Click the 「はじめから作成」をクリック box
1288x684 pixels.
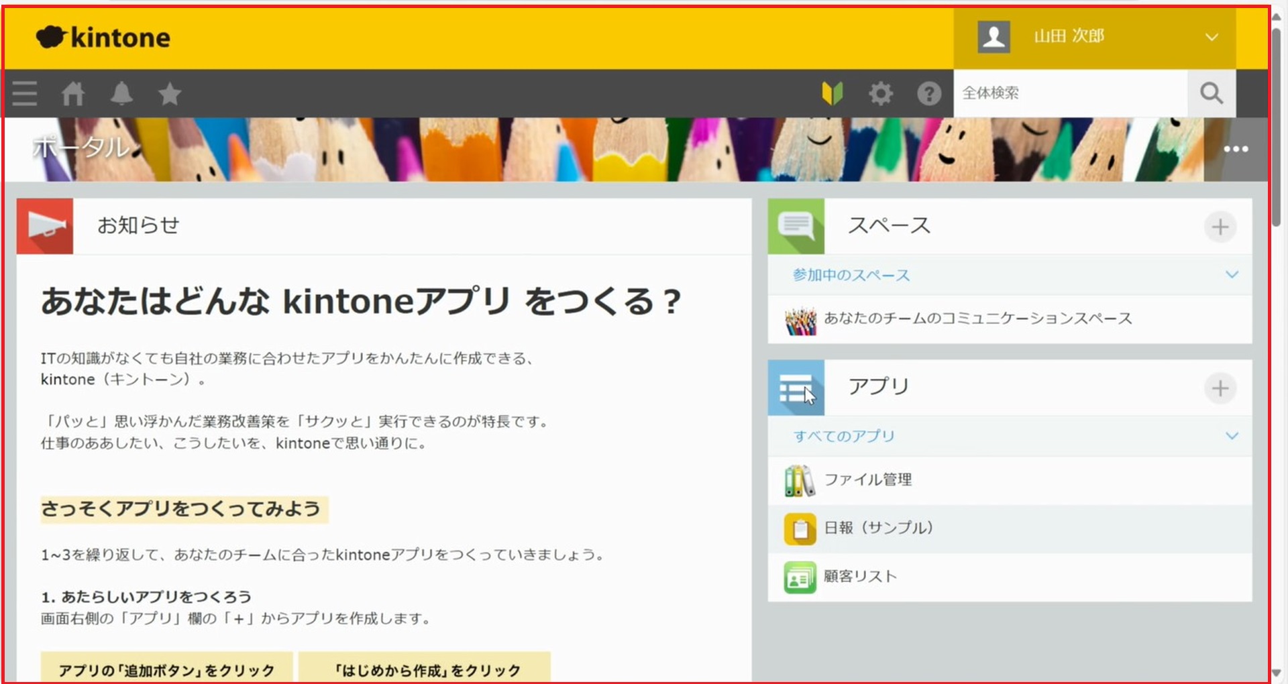(425, 668)
